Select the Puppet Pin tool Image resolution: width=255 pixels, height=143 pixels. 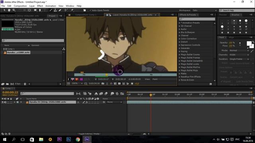[x=72, y=10]
